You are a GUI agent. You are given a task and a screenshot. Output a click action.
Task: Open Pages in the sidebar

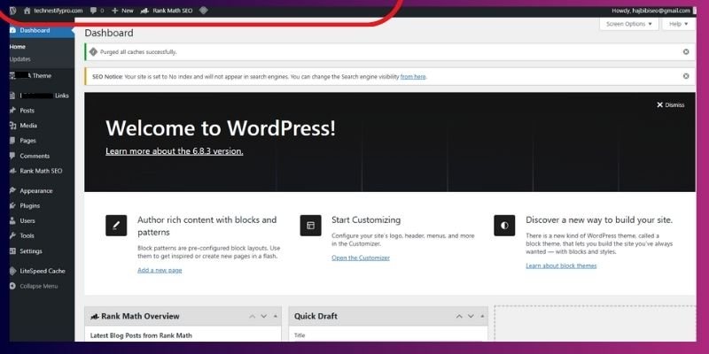(x=42, y=141)
